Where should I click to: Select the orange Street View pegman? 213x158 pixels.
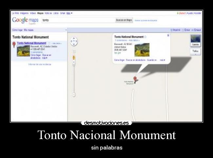(x=74, y=58)
